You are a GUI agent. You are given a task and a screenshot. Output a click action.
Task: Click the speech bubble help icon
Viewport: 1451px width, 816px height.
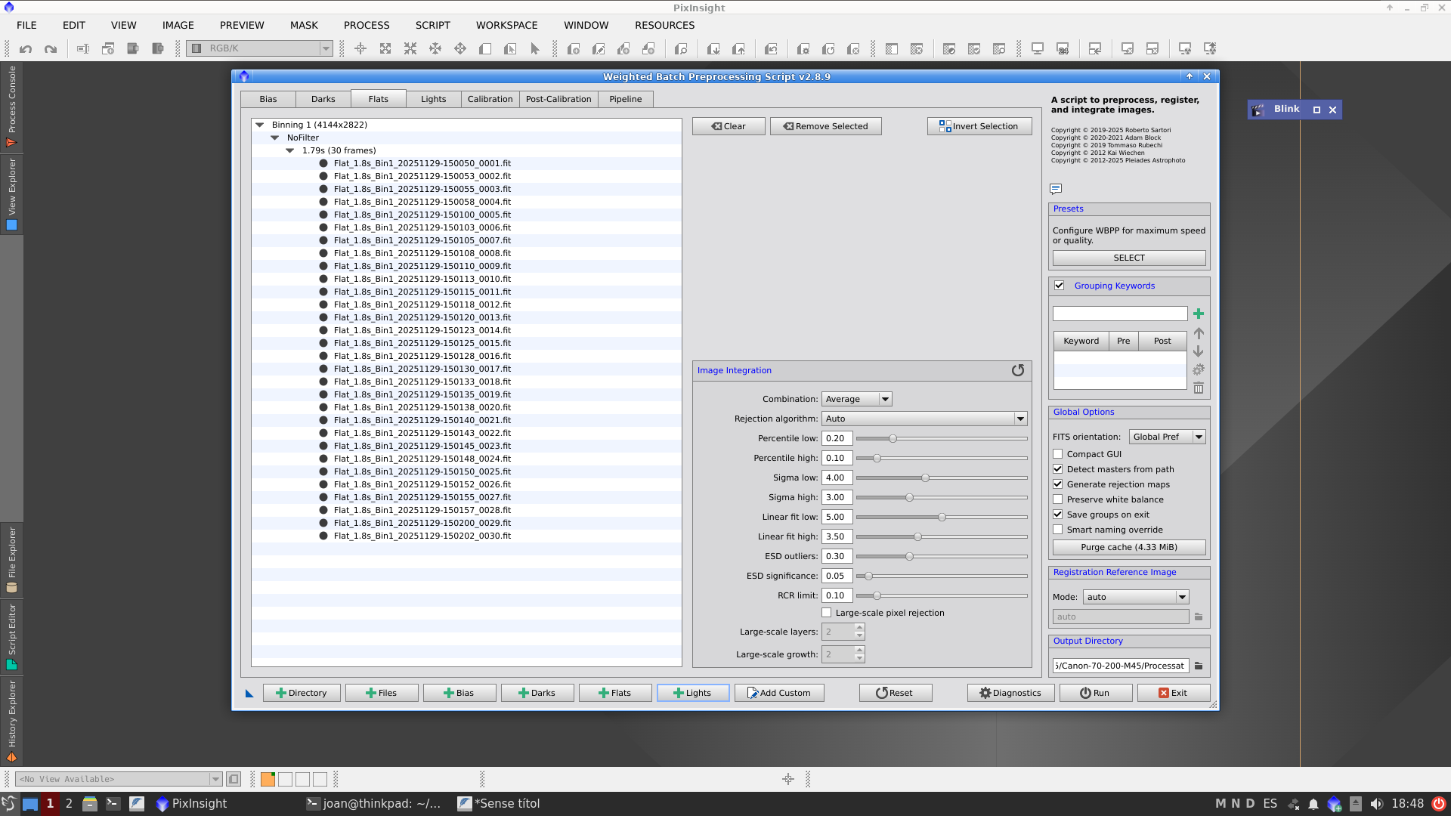point(1056,189)
